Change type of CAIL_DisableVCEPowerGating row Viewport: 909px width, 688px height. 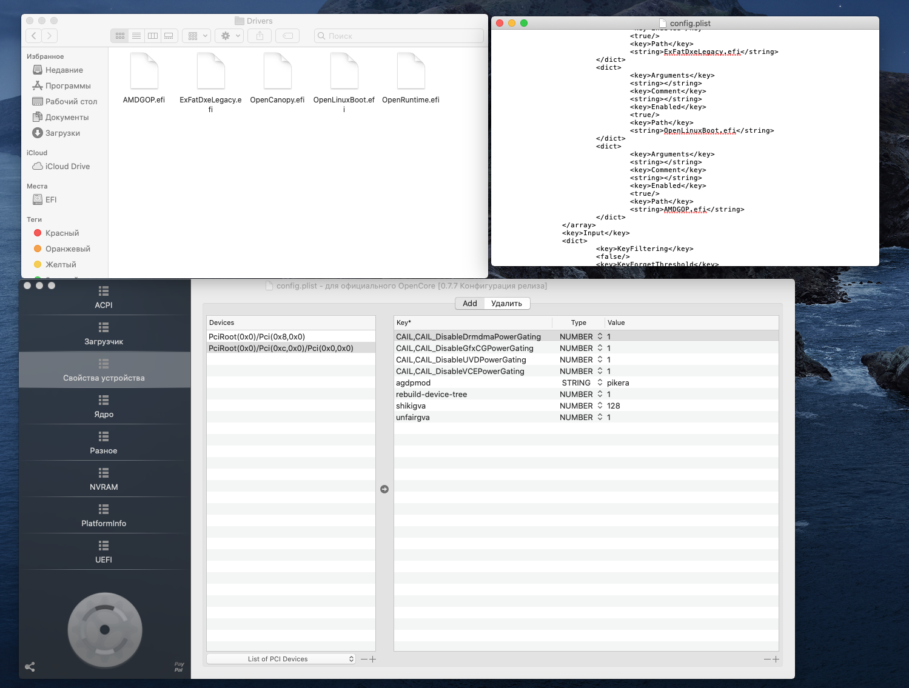580,371
